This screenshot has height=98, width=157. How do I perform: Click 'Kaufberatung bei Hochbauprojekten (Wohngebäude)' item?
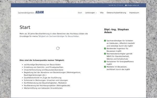pyautogui.click(x=47, y=85)
